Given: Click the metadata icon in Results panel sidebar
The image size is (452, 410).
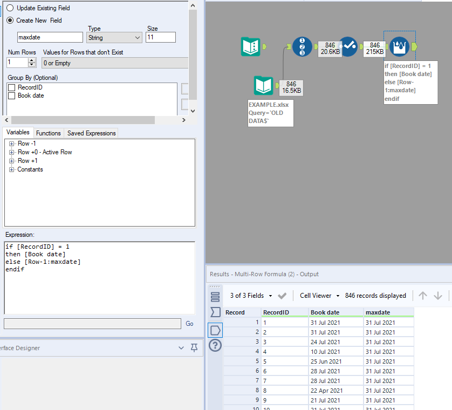Looking at the screenshot, I should tap(215, 330).
